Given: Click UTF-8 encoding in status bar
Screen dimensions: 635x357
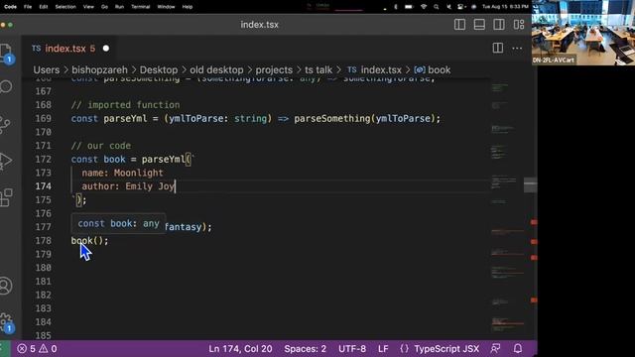Looking at the screenshot, I should 352,348.
